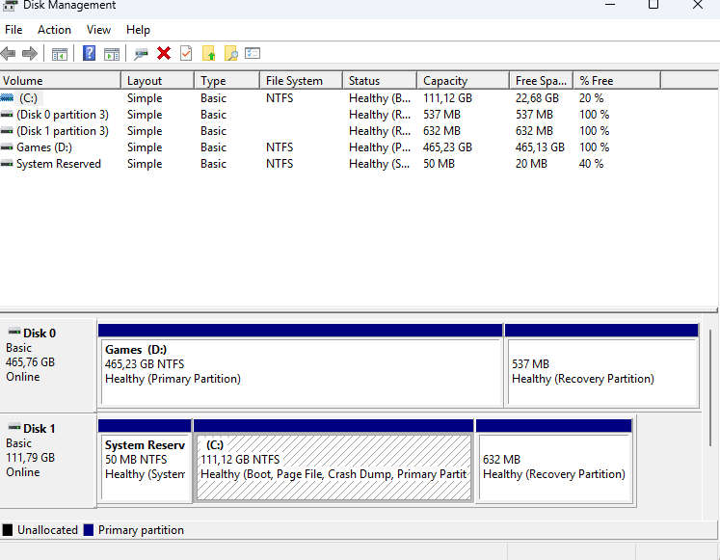Click the 22,68 GB free space cell
The width and height of the screenshot is (720, 560).
[537, 98]
